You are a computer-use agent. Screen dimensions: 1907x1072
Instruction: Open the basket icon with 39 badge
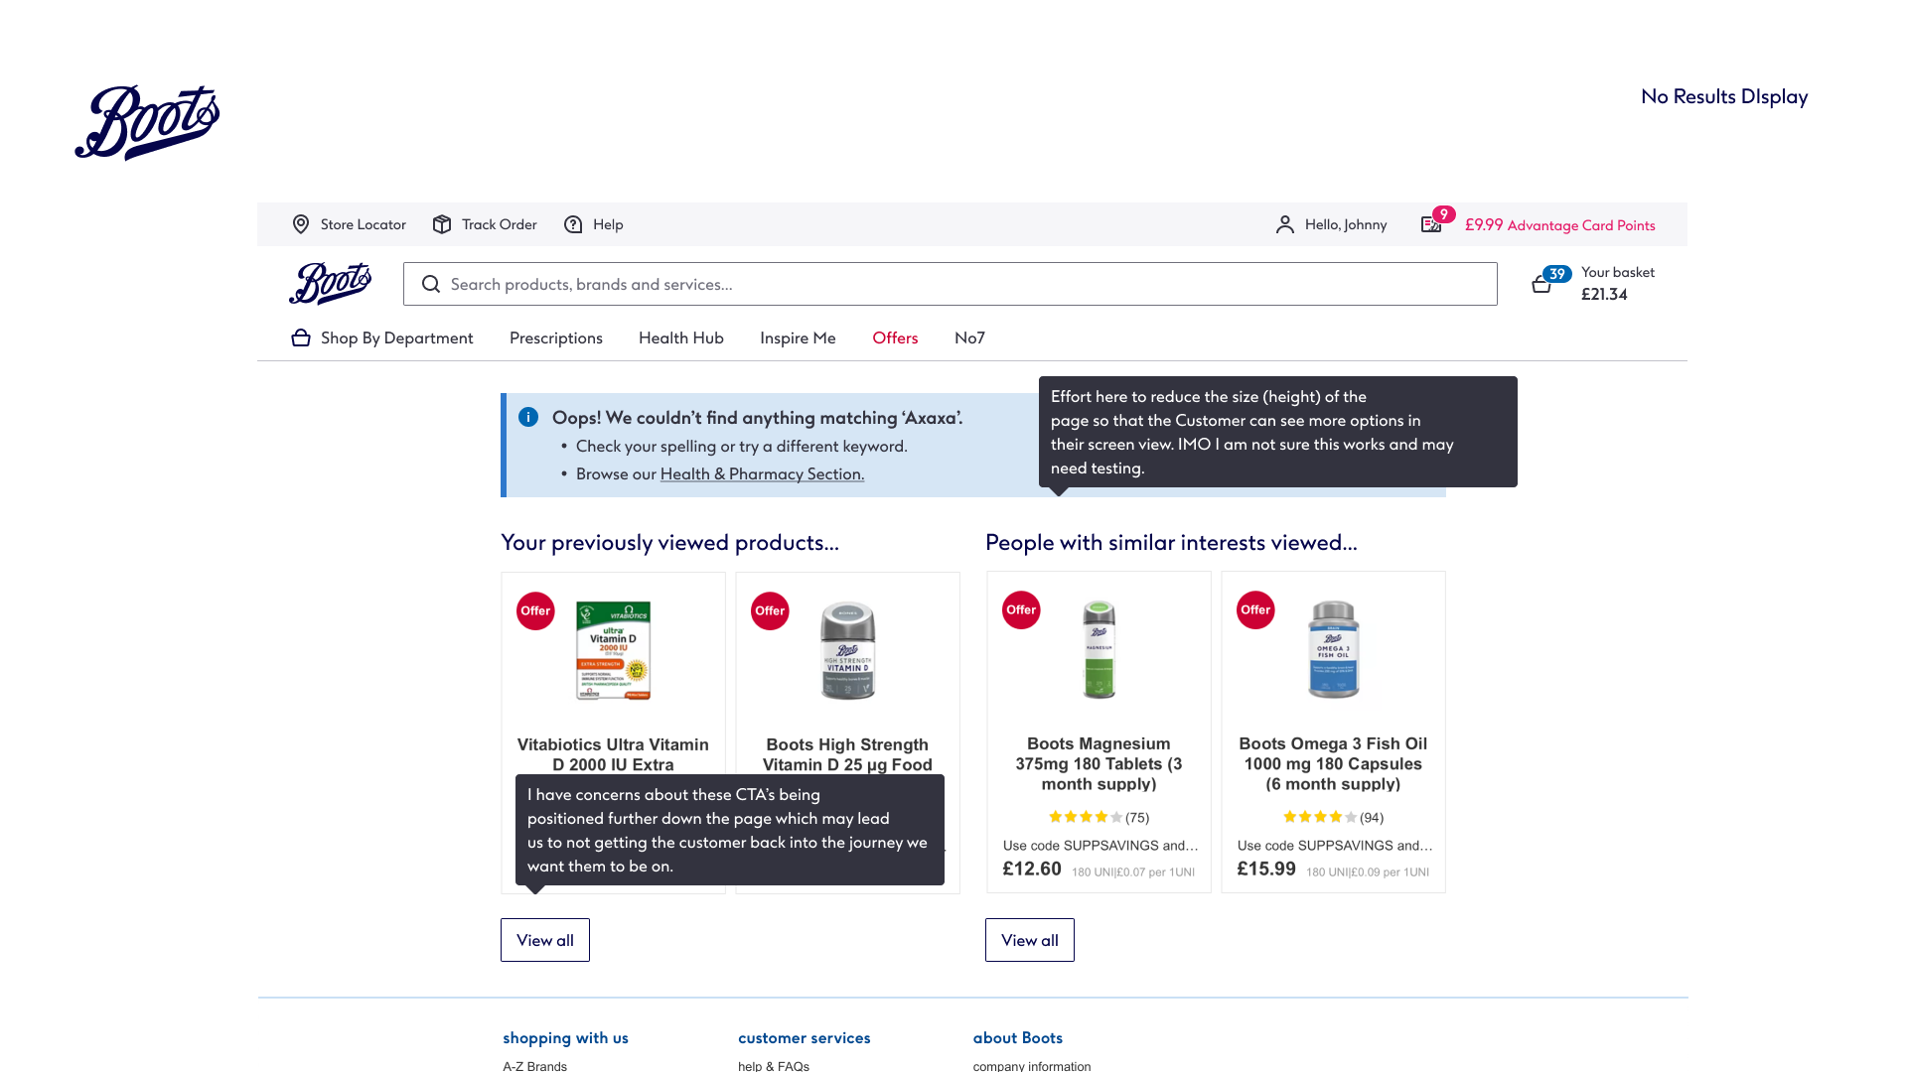click(x=1542, y=284)
